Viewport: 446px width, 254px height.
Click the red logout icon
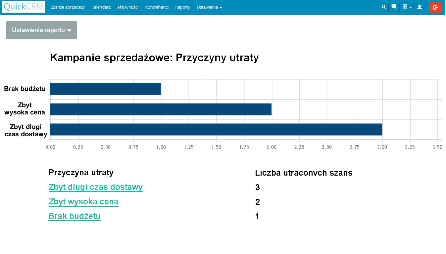(435, 7)
